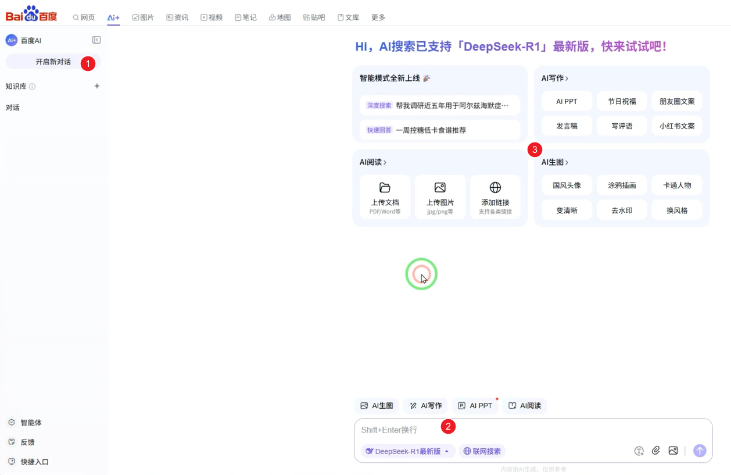This screenshot has width=731, height=475.
Task: Add a new knowledge base with plus
Action: [97, 86]
